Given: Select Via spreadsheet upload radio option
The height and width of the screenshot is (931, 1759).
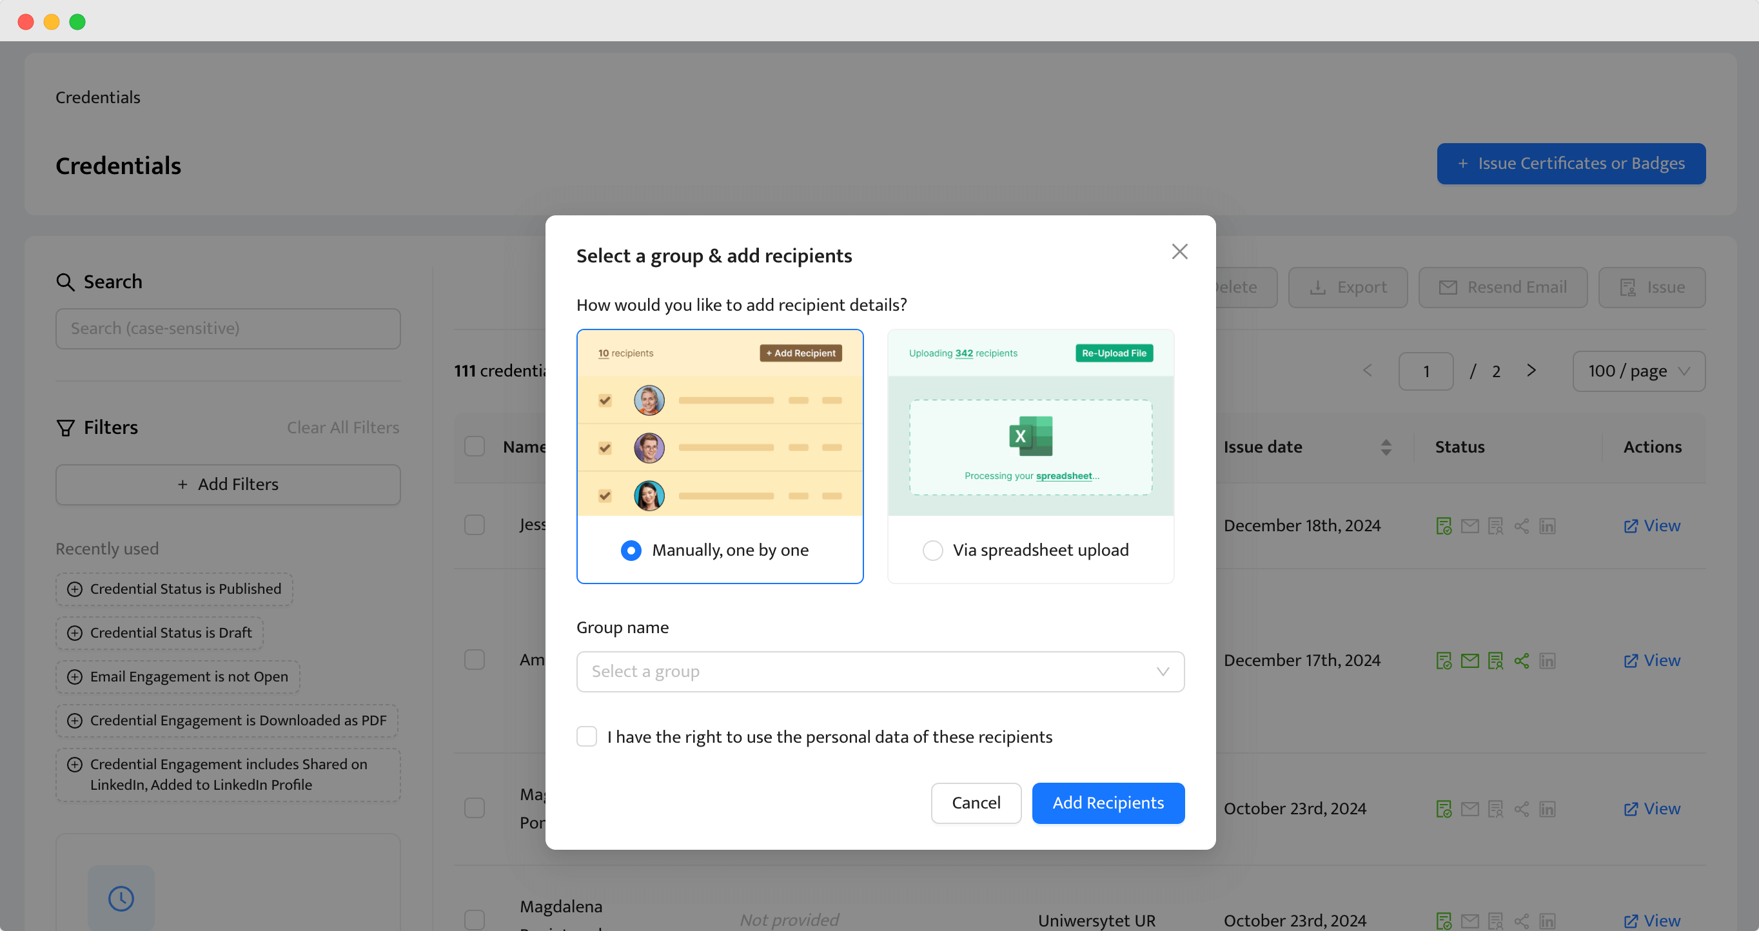Looking at the screenshot, I should 932,550.
